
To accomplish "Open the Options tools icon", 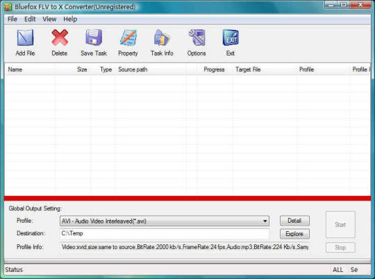I will coord(197,37).
